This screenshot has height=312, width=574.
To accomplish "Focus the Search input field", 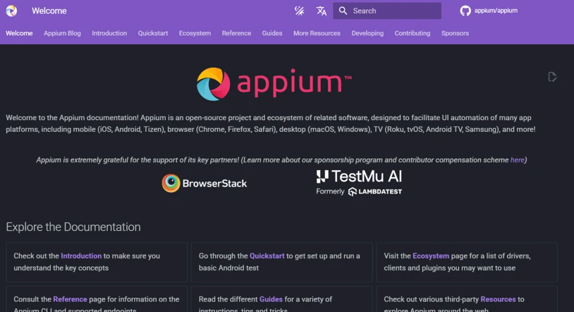I will [387, 11].
